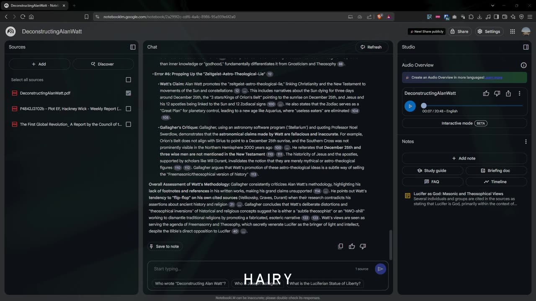Click the chat panel vertical scrollbar
The image size is (536, 301).
tap(391, 244)
